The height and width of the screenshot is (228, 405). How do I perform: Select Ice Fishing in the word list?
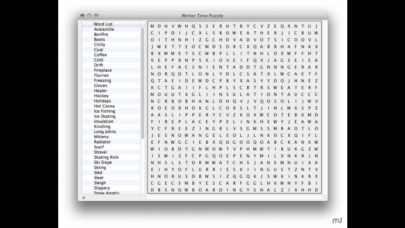[111, 111]
